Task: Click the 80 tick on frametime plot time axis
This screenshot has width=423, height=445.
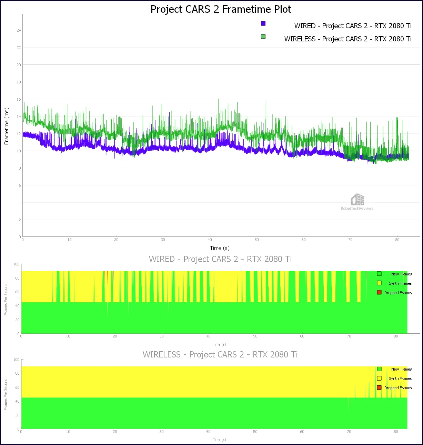Action: click(x=397, y=240)
